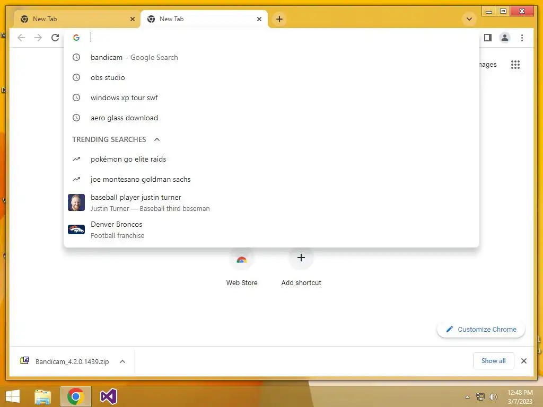Viewport: 543px width, 407px height.
Task: Open Chrome's three-dot menu
Action: (522, 38)
